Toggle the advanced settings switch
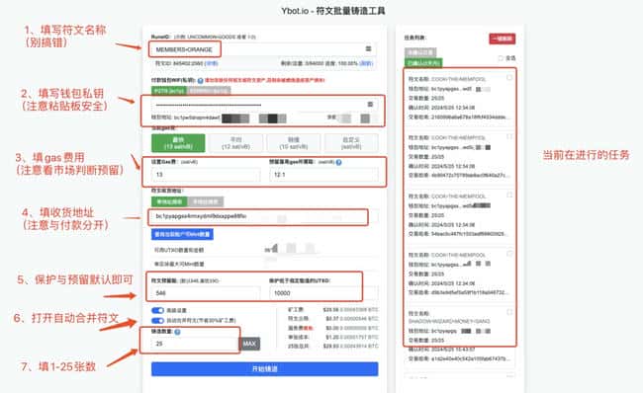Viewport: 643px width, 393px height. tap(157, 310)
